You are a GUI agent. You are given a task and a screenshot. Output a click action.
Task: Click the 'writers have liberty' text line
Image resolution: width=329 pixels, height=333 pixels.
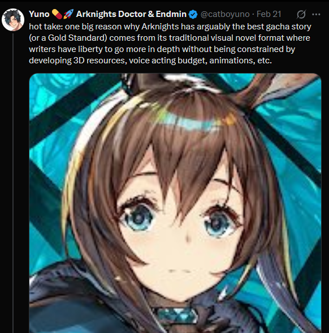(x=162, y=49)
